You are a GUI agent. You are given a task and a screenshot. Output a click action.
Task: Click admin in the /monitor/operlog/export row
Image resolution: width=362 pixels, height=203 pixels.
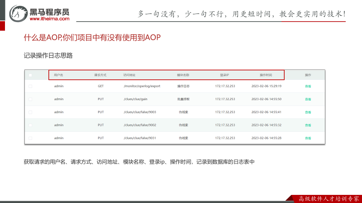(x=59, y=86)
